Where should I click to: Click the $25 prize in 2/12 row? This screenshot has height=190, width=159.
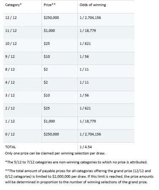[x=47, y=108]
